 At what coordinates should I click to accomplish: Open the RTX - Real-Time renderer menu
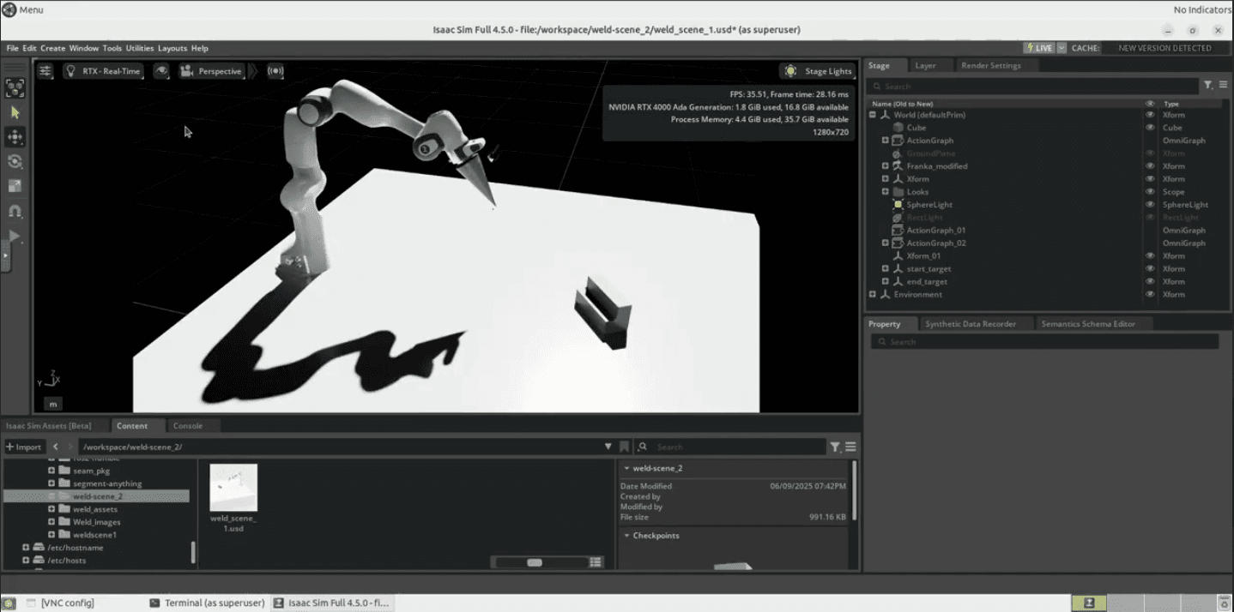click(x=103, y=71)
